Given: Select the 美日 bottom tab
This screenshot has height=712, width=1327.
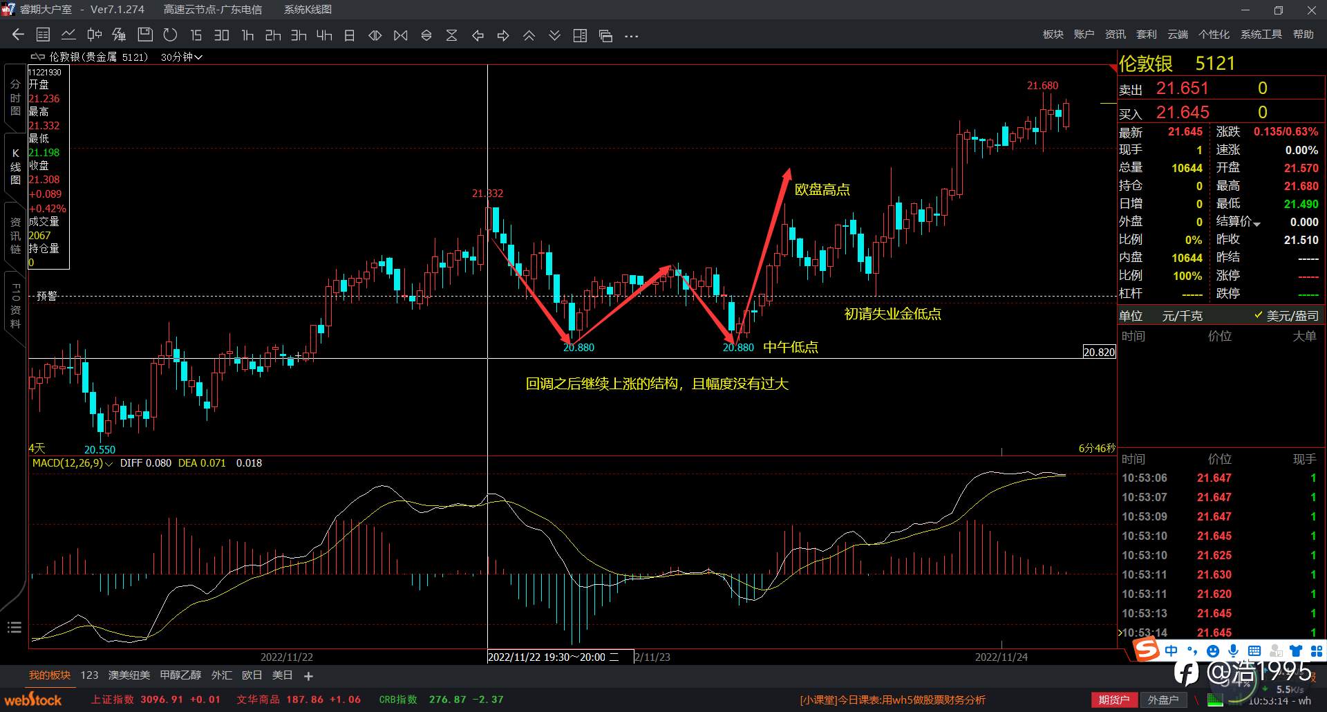Looking at the screenshot, I should (x=283, y=675).
